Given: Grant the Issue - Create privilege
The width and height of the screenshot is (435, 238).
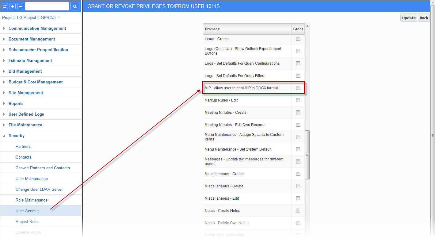Looking at the screenshot, I should pos(298,39).
